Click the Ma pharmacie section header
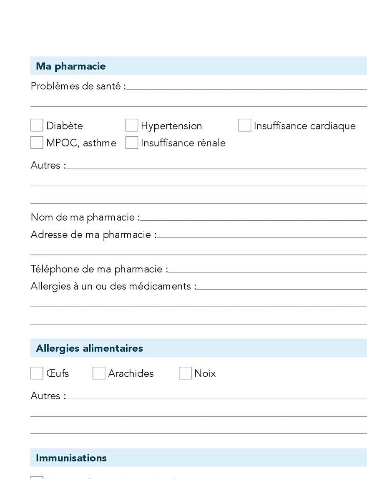Image resolution: width=367 pixels, height=479 pixels. point(199,66)
